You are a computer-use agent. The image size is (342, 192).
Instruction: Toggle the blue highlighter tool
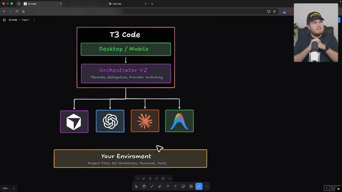pyautogui.click(x=199, y=186)
